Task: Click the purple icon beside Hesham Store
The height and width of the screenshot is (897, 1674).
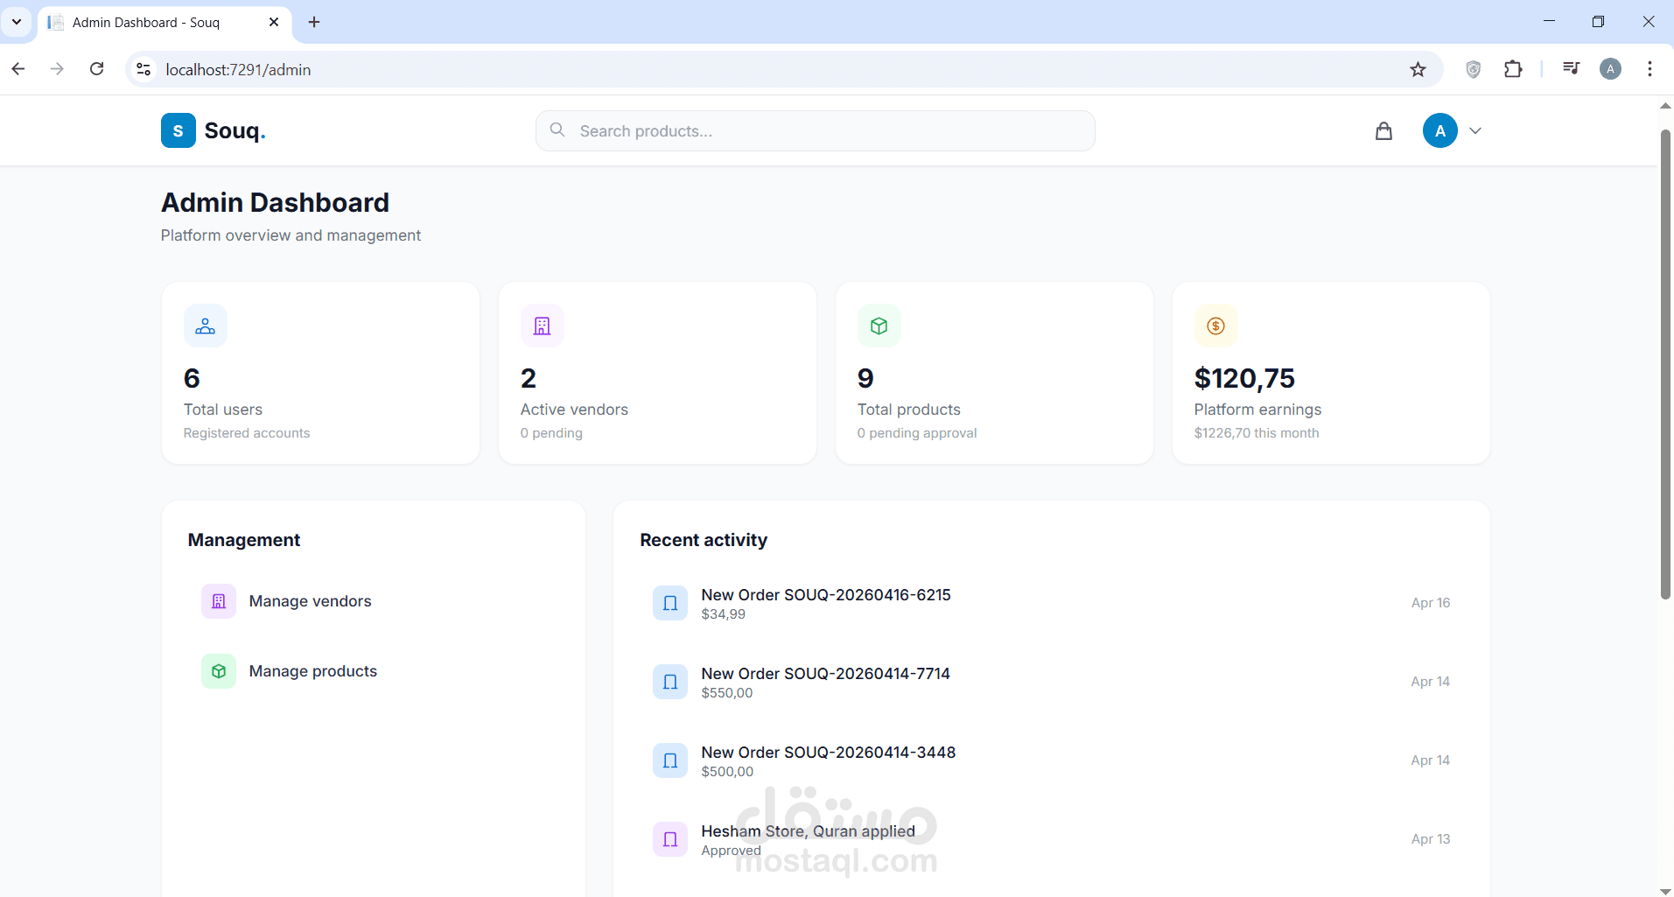Action: tap(670, 839)
